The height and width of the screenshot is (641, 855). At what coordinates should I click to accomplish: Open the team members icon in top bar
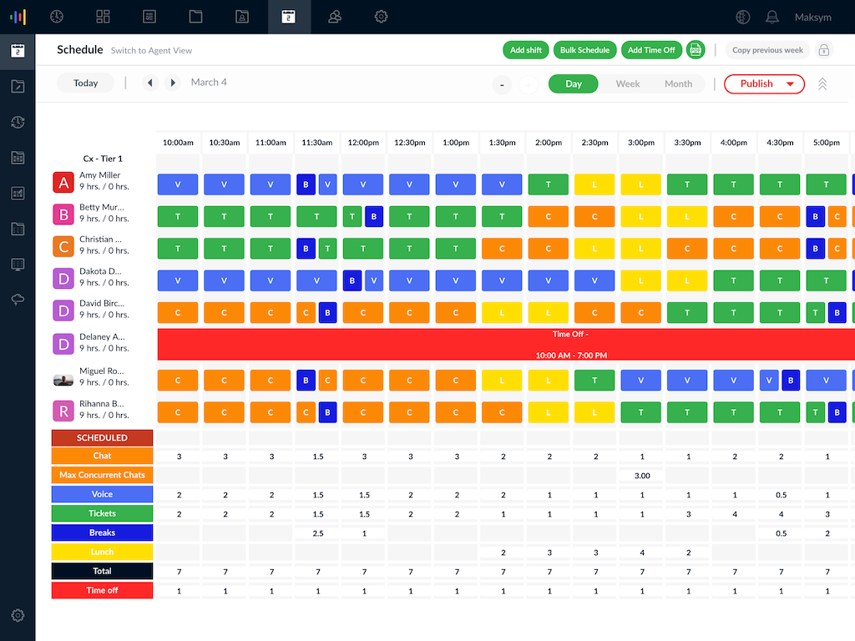[x=335, y=17]
